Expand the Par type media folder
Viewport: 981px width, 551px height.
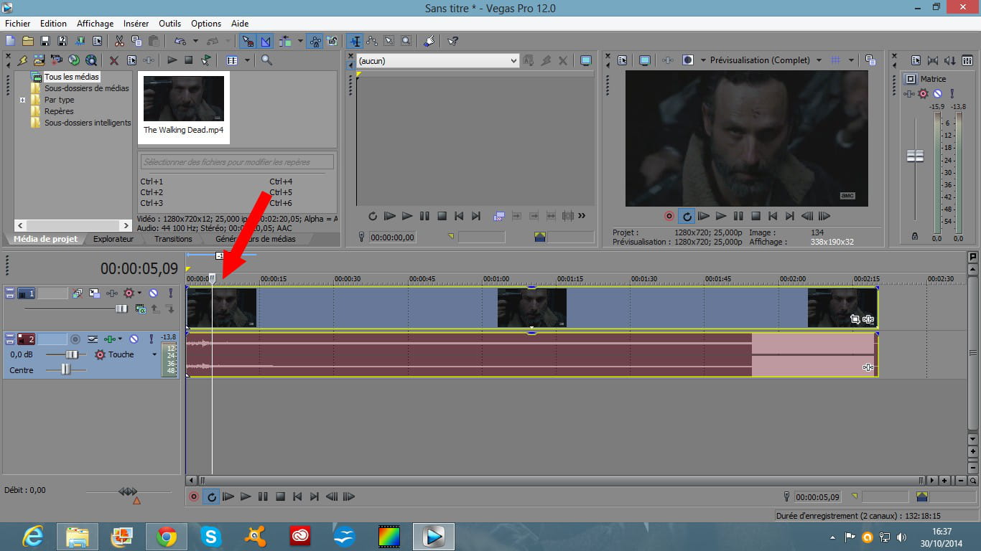pos(23,100)
